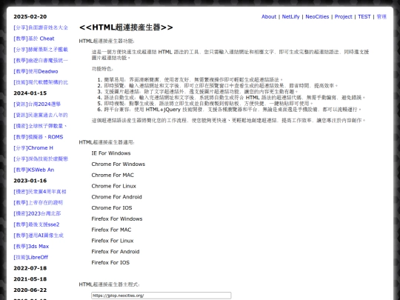This screenshot has width=400, height=300.
Task: Click the "Chrome For Windows" text
Action: coord(118,164)
